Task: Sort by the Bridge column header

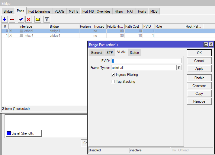Action: tap(64, 26)
